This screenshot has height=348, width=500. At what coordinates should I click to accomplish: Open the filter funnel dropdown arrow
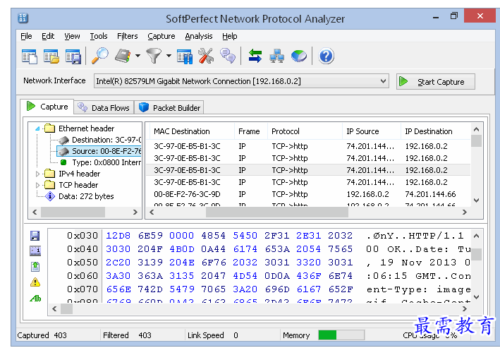[x=169, y=56]
